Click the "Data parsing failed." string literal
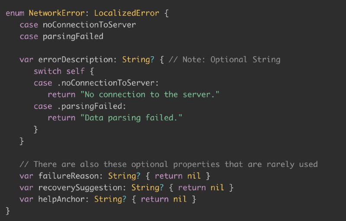346x221 pixels. click(x=131, y=118)
